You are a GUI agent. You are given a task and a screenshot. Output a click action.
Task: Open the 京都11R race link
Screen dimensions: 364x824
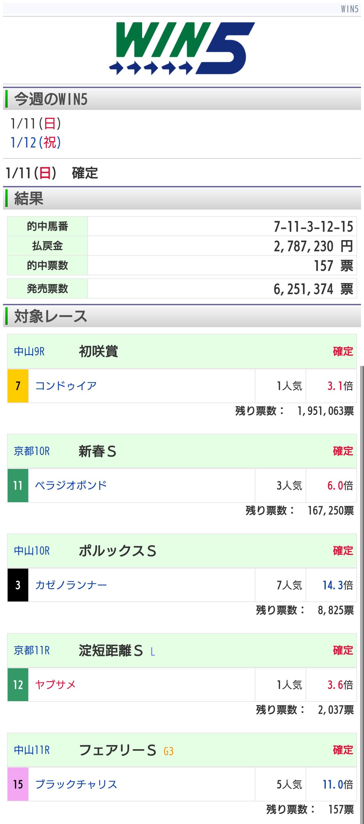pyautogui.click(x=32, y=650)
